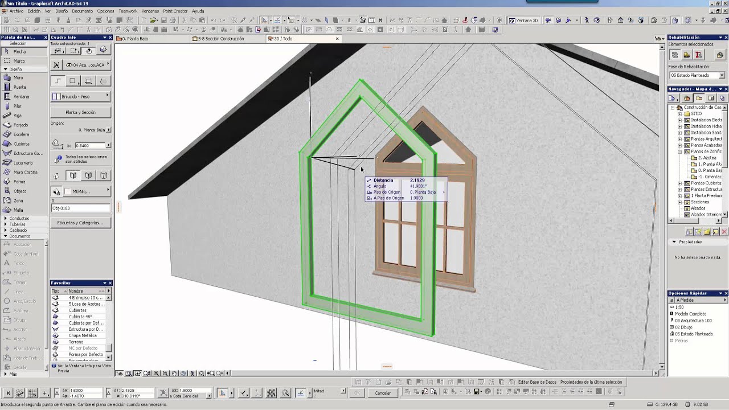The width and height of the screenshot is (729, 410).
Task: Open the Mtl-Niq surface material dropdown
Action: pos(86,191)
